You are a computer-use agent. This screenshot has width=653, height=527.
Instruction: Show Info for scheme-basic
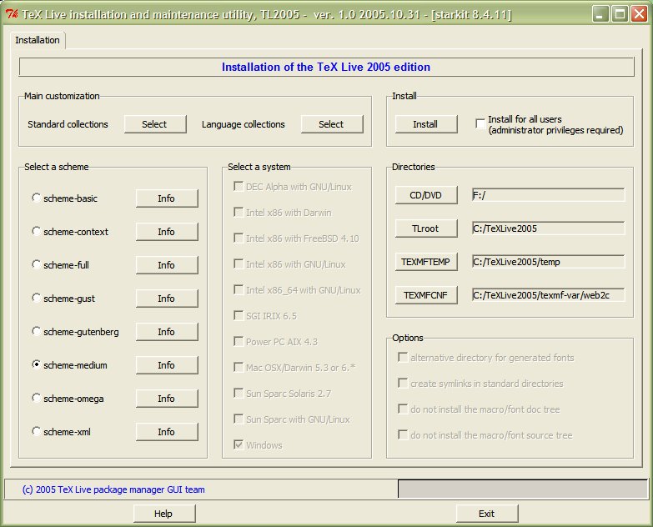pyautogui.click(x=167, y=198)
